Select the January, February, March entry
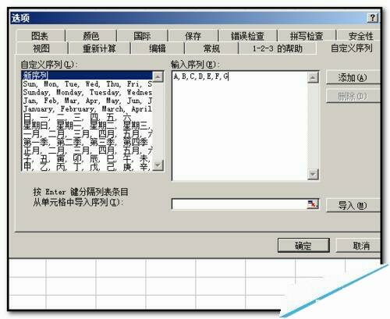The height and width of the screenshot is (319, 390). (x=87, y=109)
